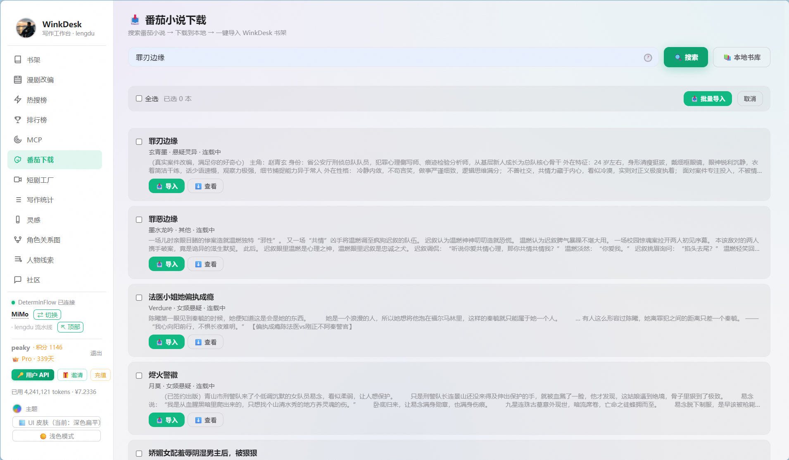Open 热搜榜 lightning icon in sidebar
Image resolution: width=789 pixels, height=460 pixels.
(x=18, y=100)
